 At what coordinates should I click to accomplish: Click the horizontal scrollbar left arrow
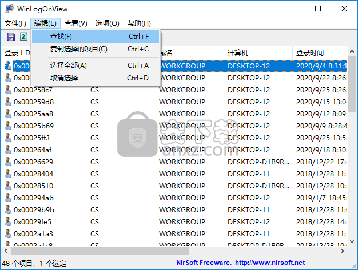(6, 251)
